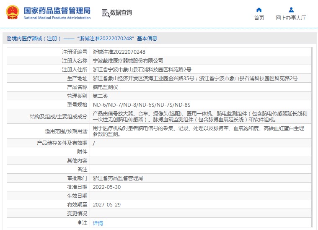
Task: Click management class value 第二类
Action: [101, 96]
